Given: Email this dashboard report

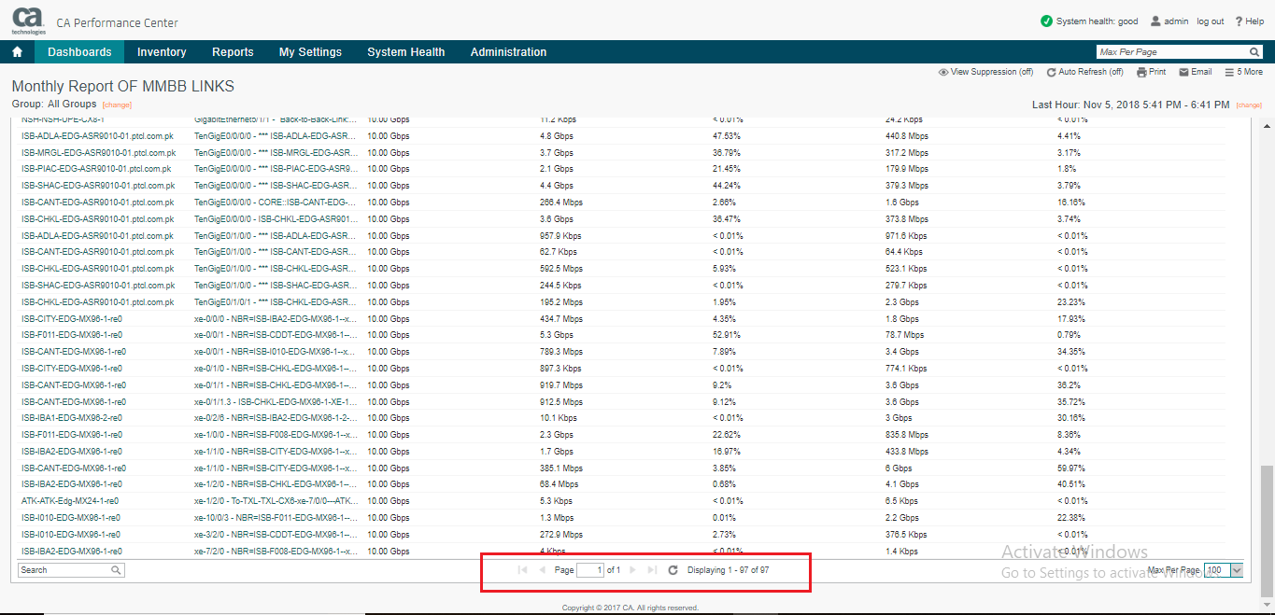Looking at the screenshot, I should (1196, 72).
